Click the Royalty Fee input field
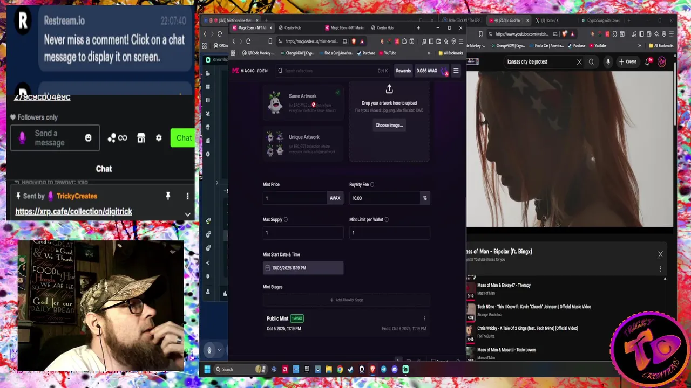691x388 pixels. point(384,198)
